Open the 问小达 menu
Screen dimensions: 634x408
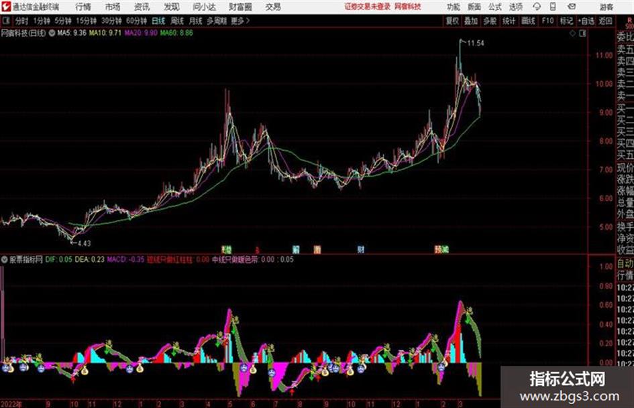[x=204, y=7]
